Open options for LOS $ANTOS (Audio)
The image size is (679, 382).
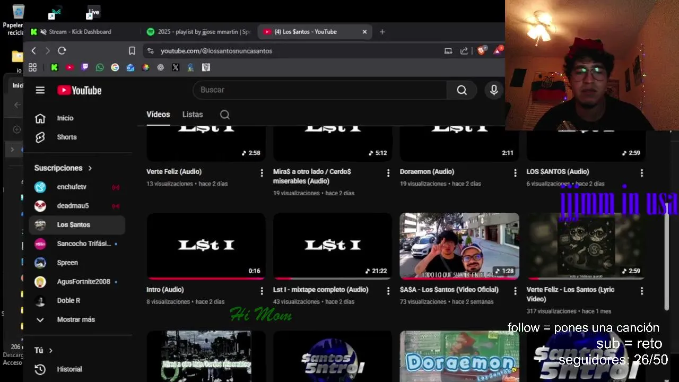(642, 173)
